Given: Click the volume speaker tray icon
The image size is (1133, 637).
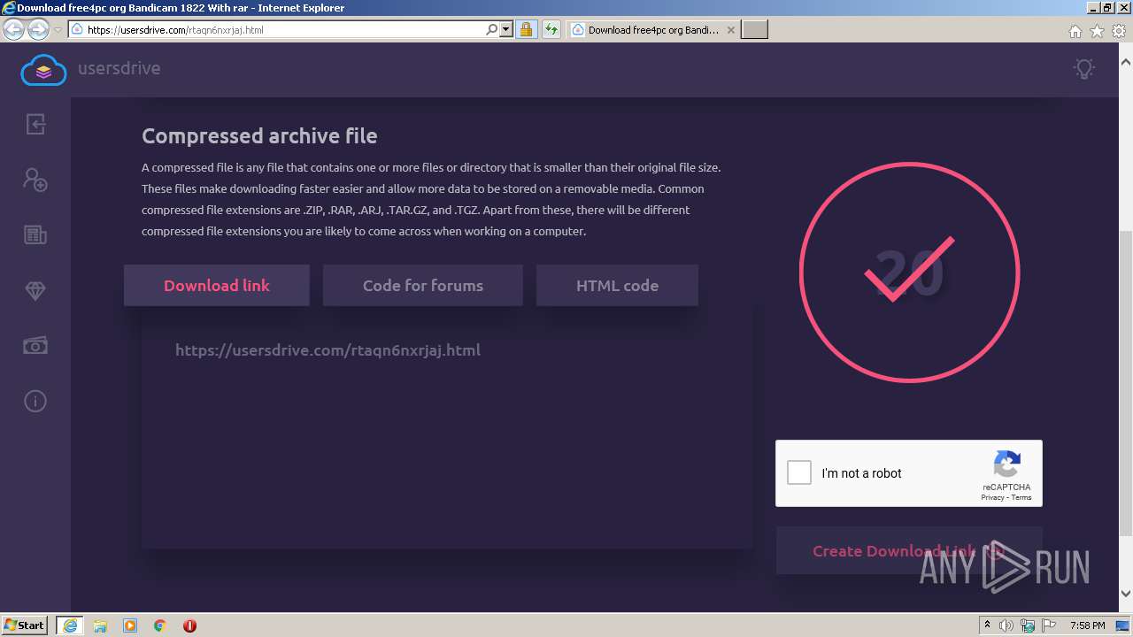Looking at the screenshot, I should [1006, 625].
